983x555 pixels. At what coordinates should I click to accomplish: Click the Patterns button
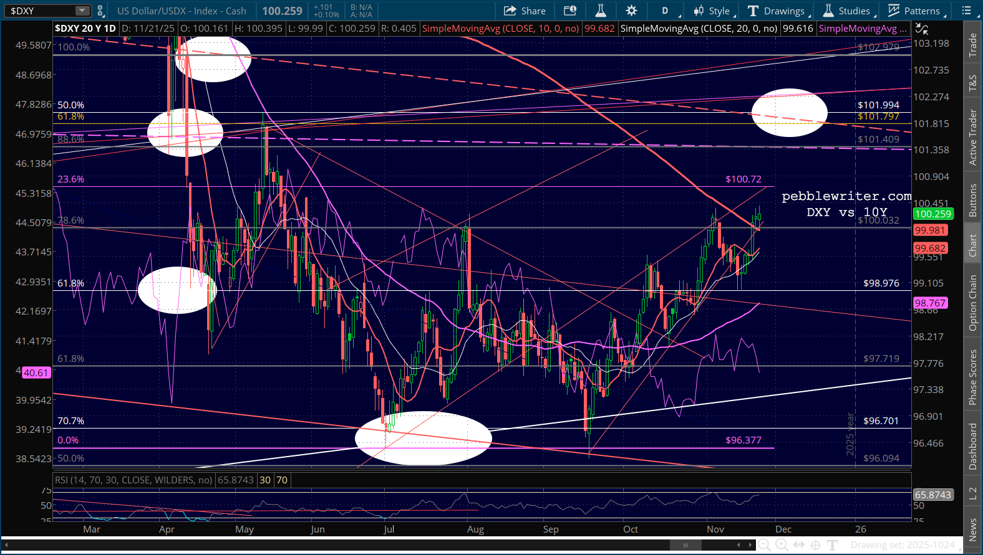[916, 11]
